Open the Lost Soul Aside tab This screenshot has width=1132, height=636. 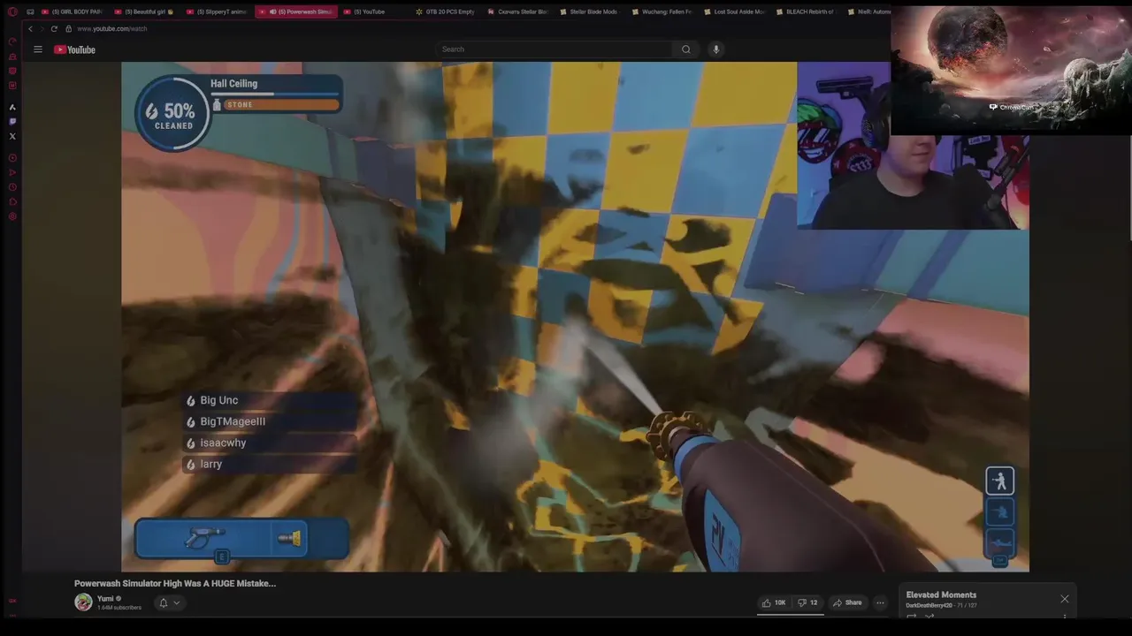coord(734,11)
